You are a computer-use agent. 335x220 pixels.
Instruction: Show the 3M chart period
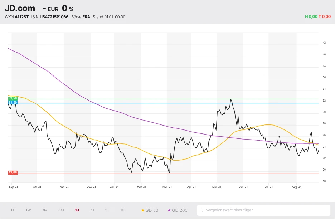[44, 210]
